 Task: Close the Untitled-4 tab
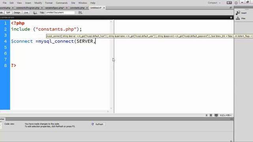(x=104, y=8)
